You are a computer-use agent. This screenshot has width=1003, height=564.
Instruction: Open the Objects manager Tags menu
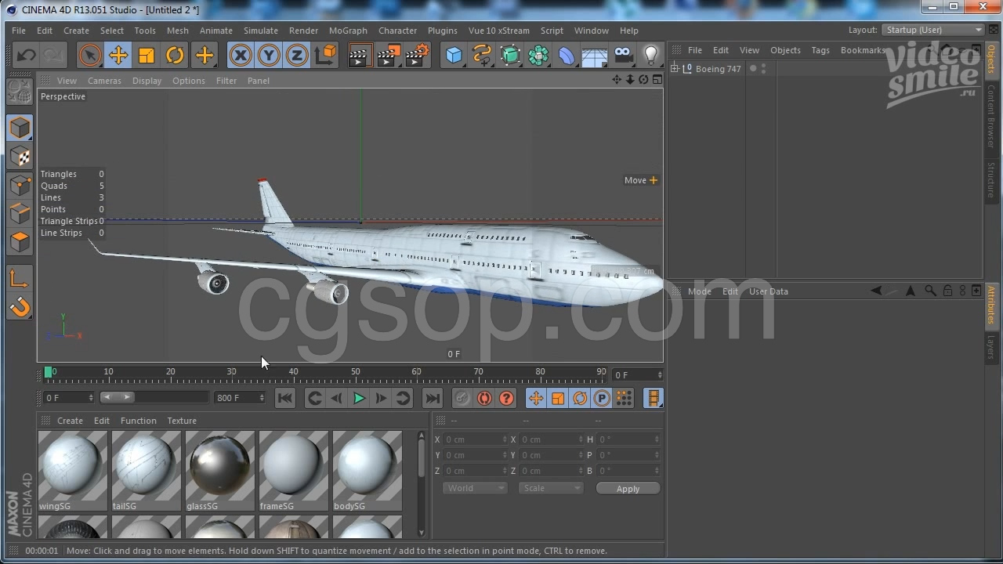820,50
